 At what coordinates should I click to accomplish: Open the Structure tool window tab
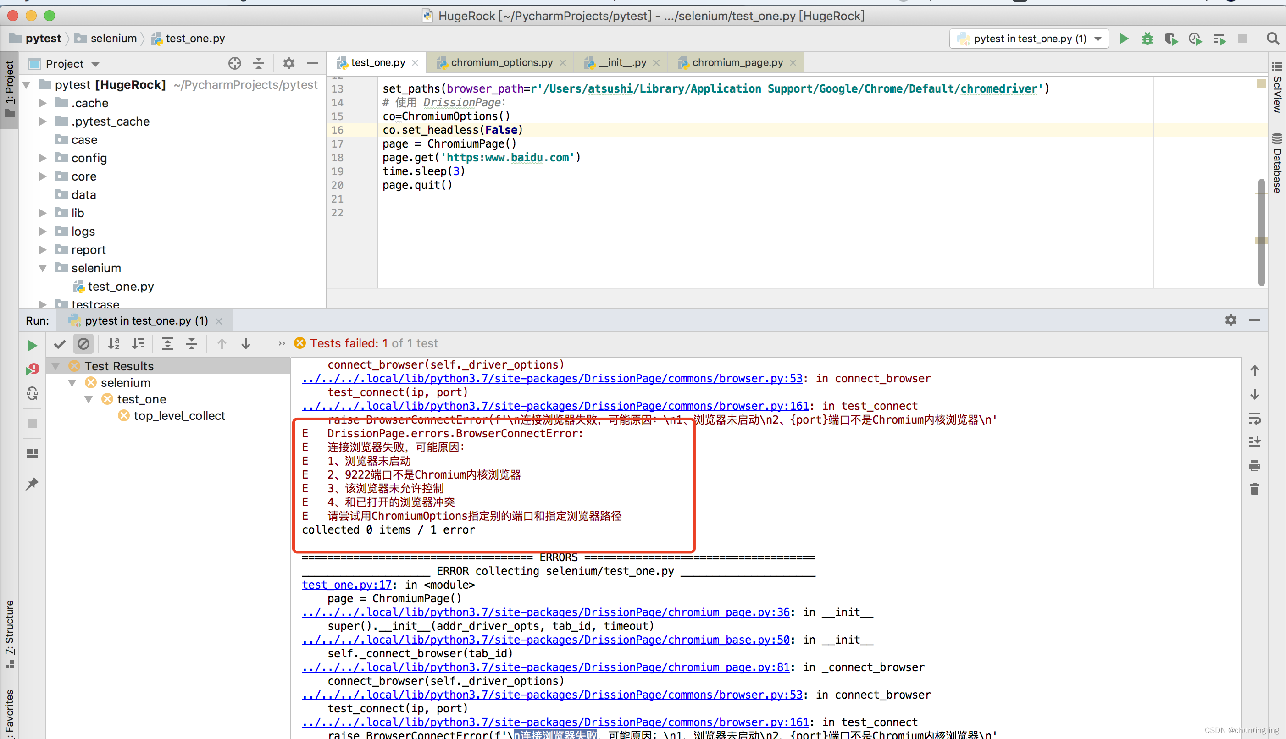pyautogui.click(x=10, y=634)
